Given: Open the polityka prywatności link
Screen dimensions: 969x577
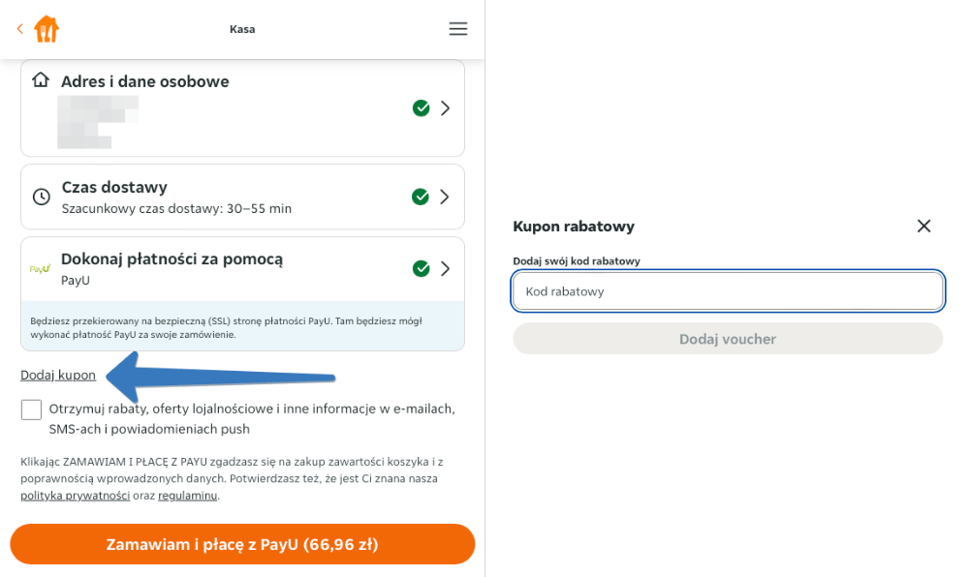Looking at the screenshot, I should [x=75, y=496].
